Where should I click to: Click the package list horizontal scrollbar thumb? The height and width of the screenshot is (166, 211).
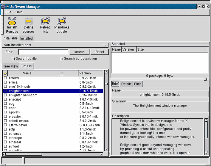click(24, 154)
